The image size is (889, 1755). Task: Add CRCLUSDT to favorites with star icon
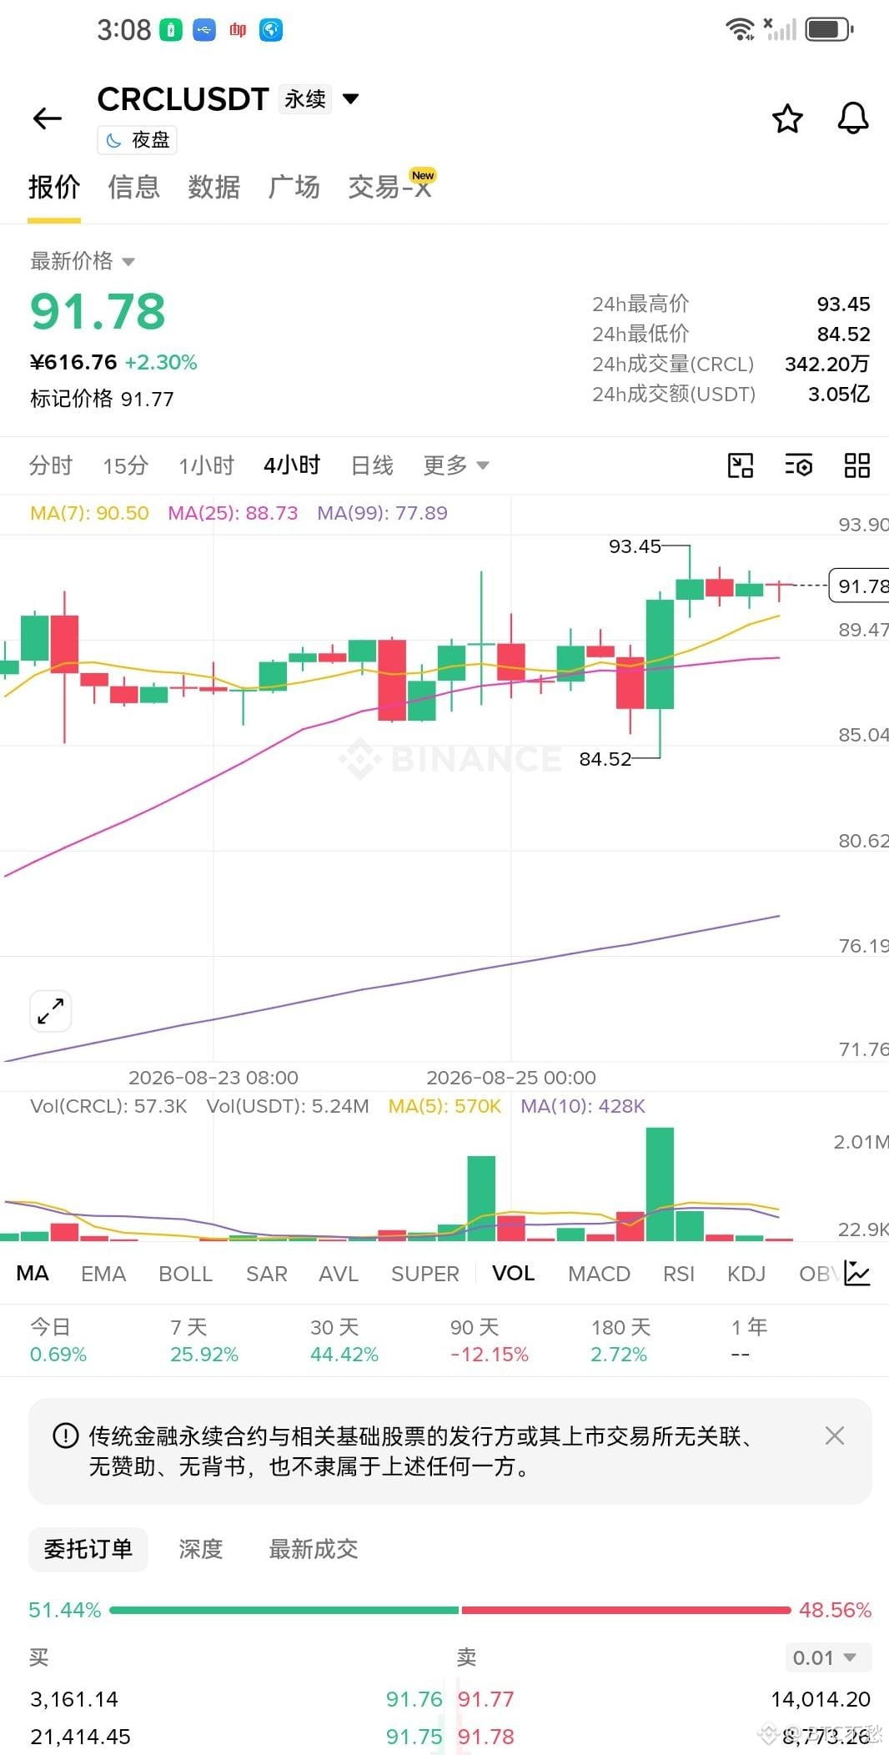(787, 118)
